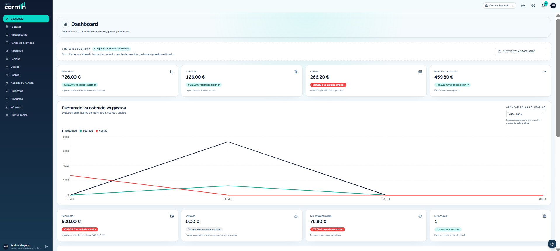This screenshot has height=251, width=560.
Task: Click the red +79.80 € IVA badge
Action: [327, 229]
